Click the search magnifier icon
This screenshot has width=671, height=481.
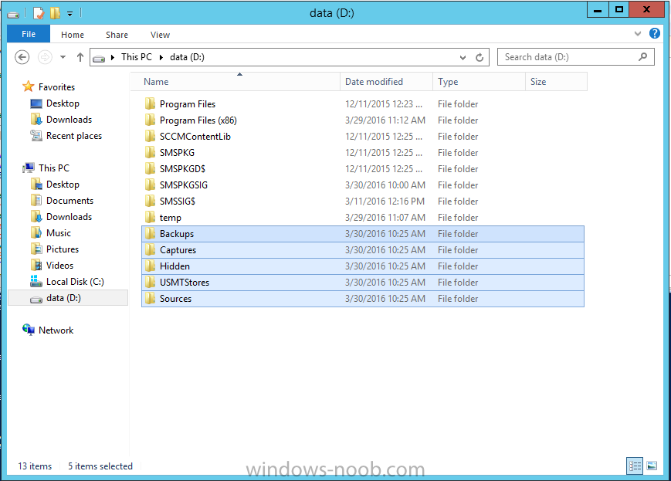tap(642, 57)
